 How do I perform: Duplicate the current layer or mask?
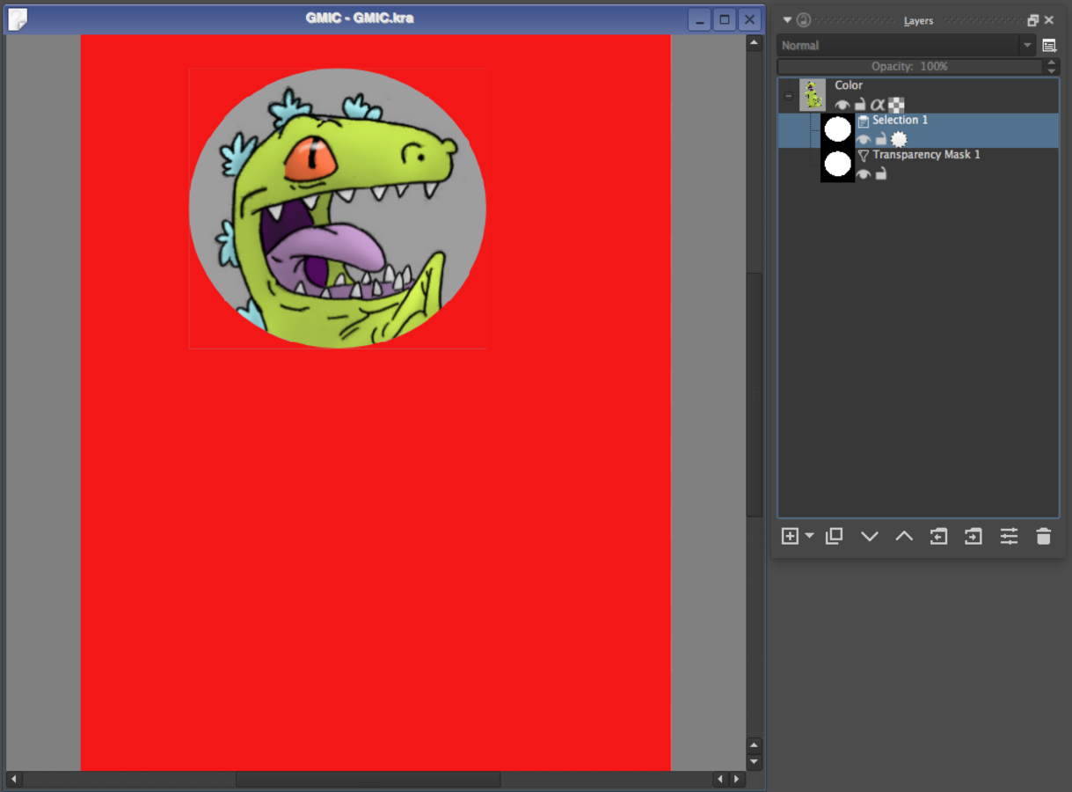click(x=834, y=536)
